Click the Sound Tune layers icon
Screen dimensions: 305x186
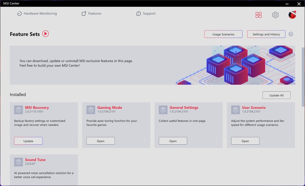19,162
